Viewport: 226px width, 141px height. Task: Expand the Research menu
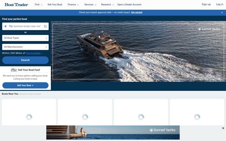[x=107, y=5]
